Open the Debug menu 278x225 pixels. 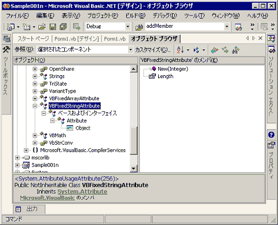[164, 16]
